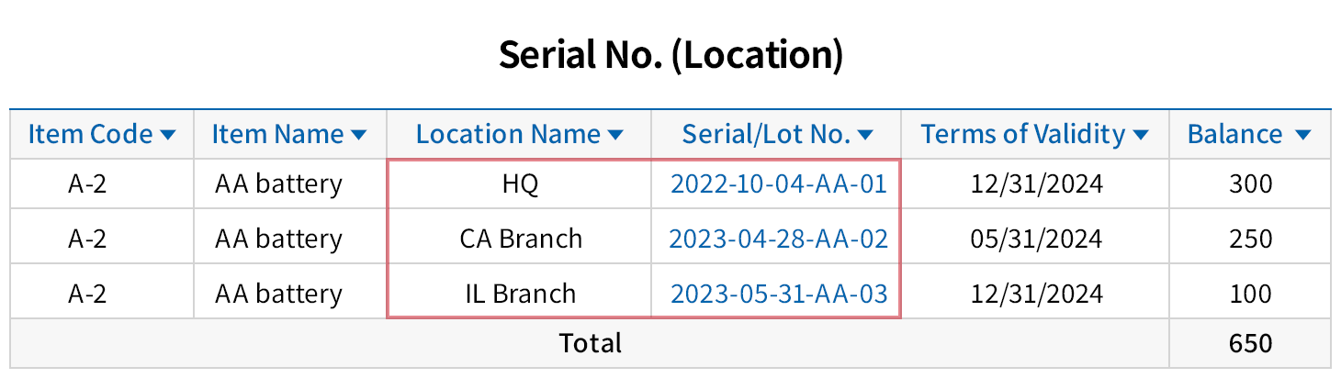This screenshot has height=378, width=1341.
Task: Open serial number 2022-10-04-AA-01 link
Action: pos(778,184)
